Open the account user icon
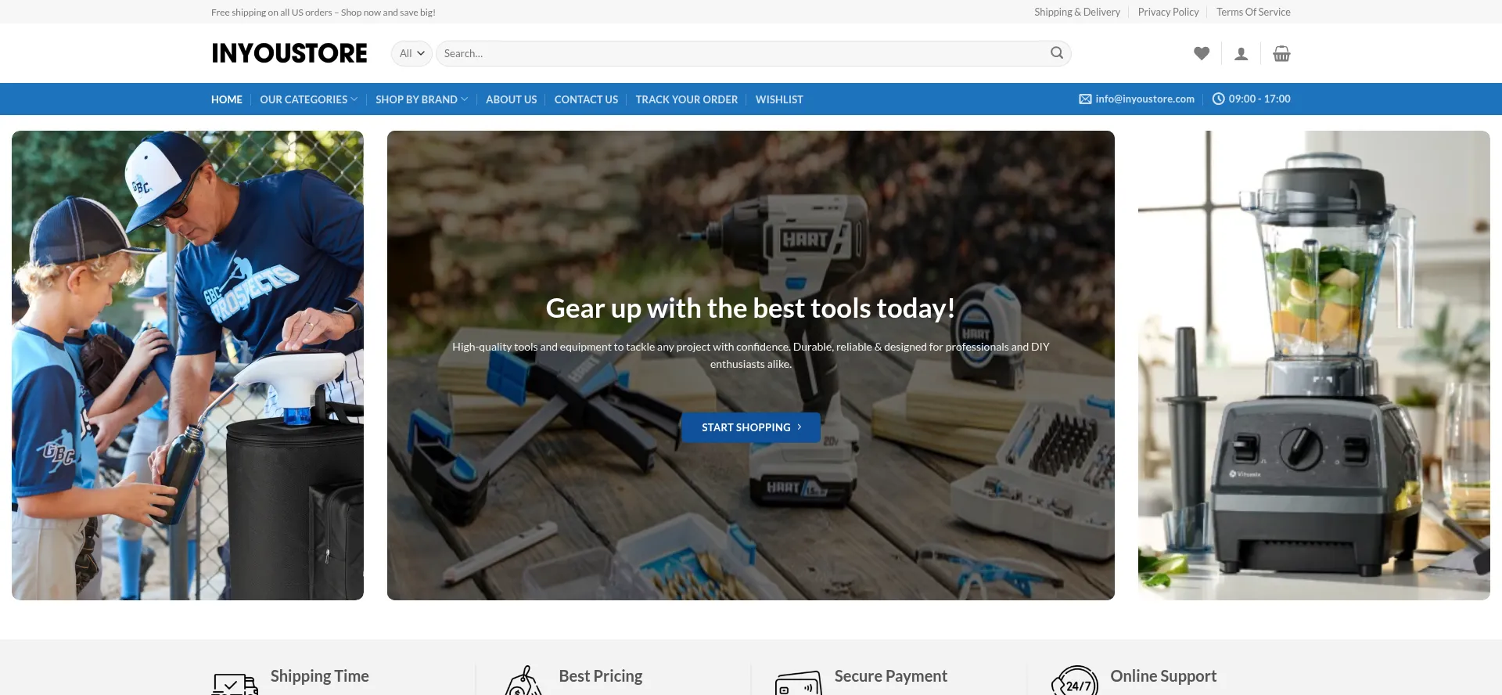 point(1241,53)
